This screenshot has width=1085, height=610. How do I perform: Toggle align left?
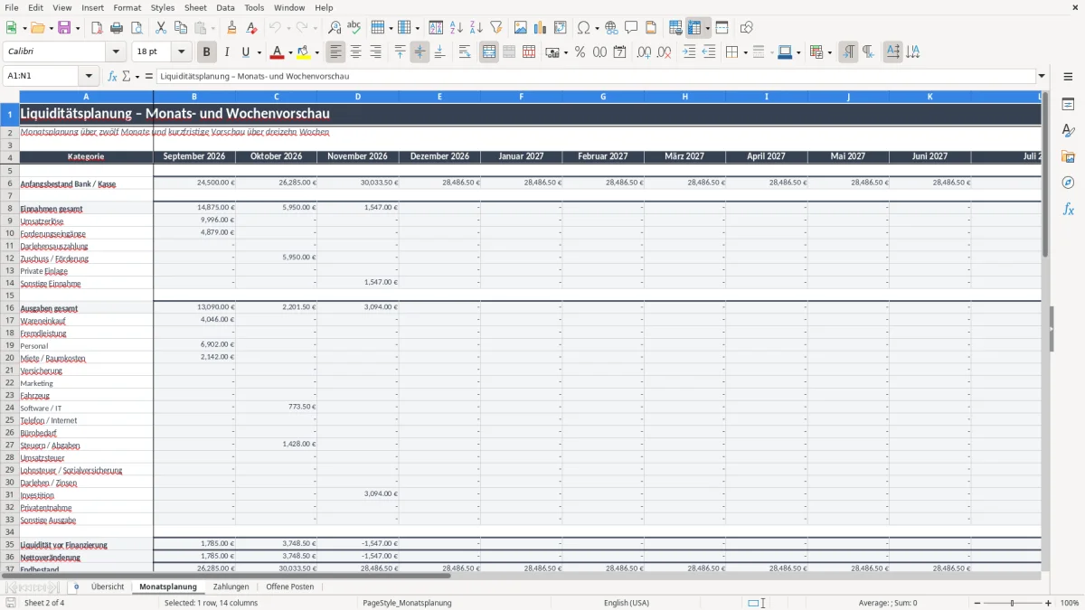335,52
